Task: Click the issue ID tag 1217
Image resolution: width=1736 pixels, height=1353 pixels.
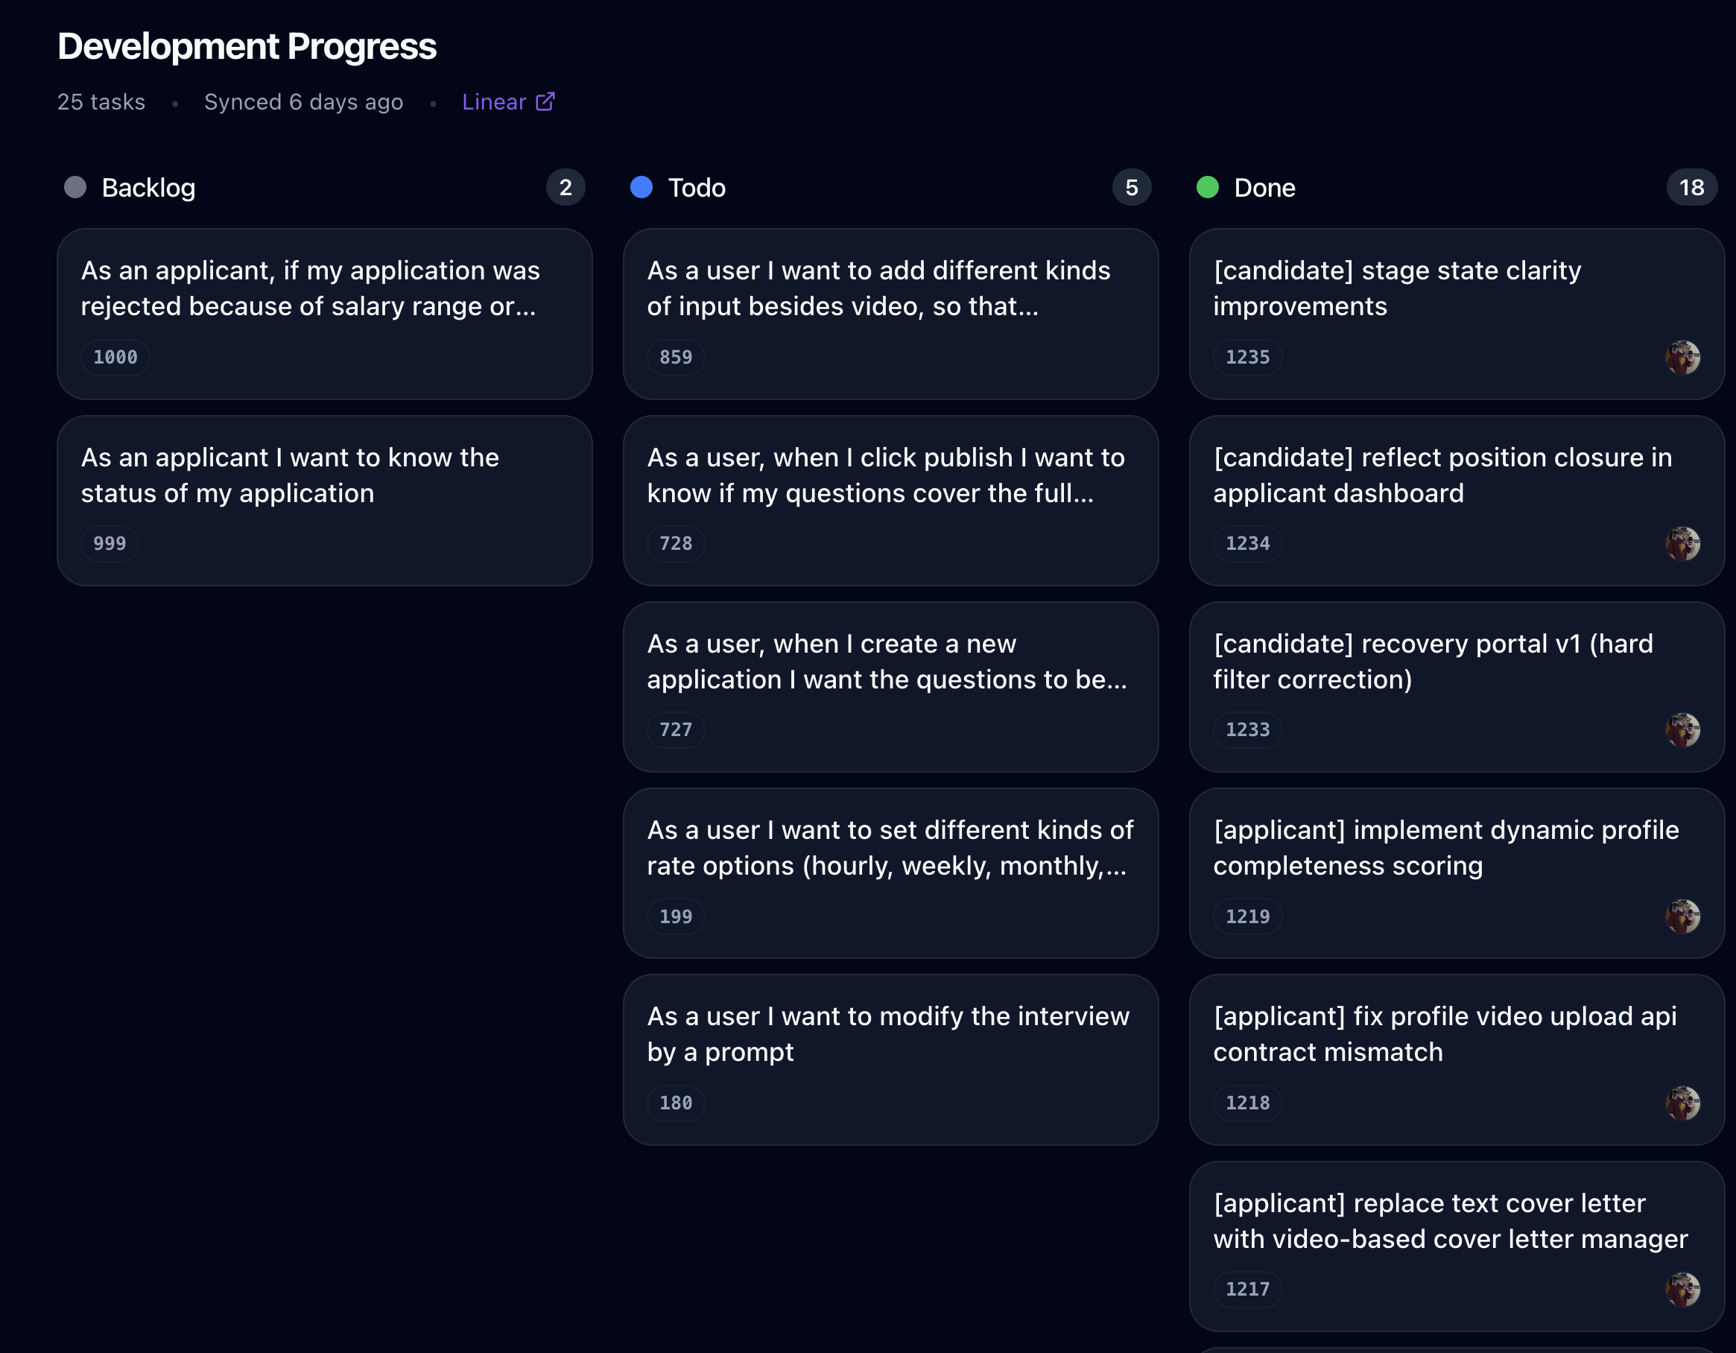Action: tap(1247, 1290)
